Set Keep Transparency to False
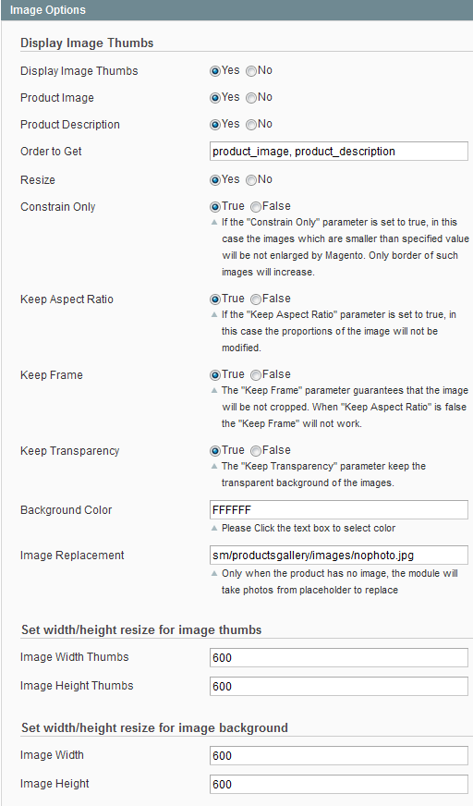473x806 pixels. 256,451
